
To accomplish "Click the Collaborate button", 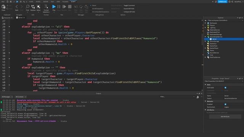I will [x=222, y=2].
